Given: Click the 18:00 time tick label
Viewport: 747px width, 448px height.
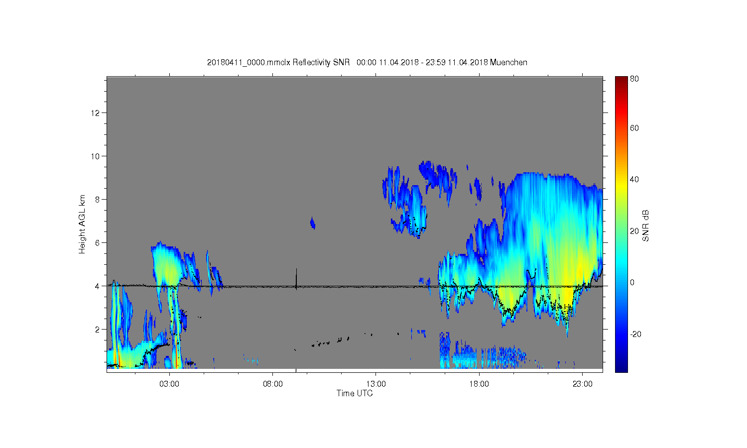Looking at the screenshot, I should click(x=479, y=384).
